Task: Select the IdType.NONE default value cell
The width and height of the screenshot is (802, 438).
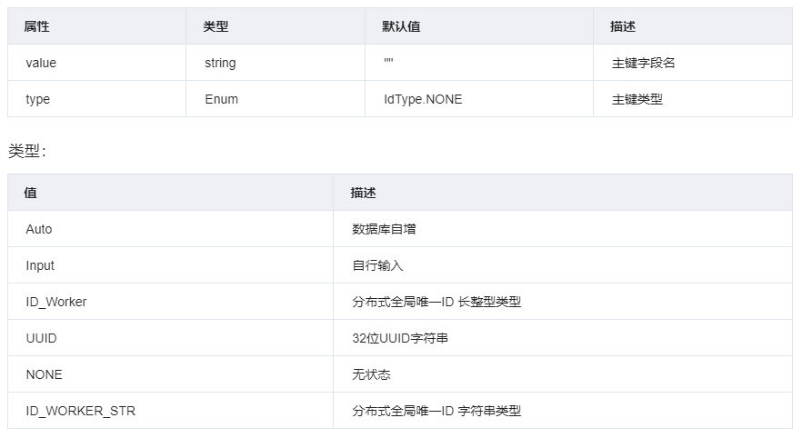Action: click(423, 99)
